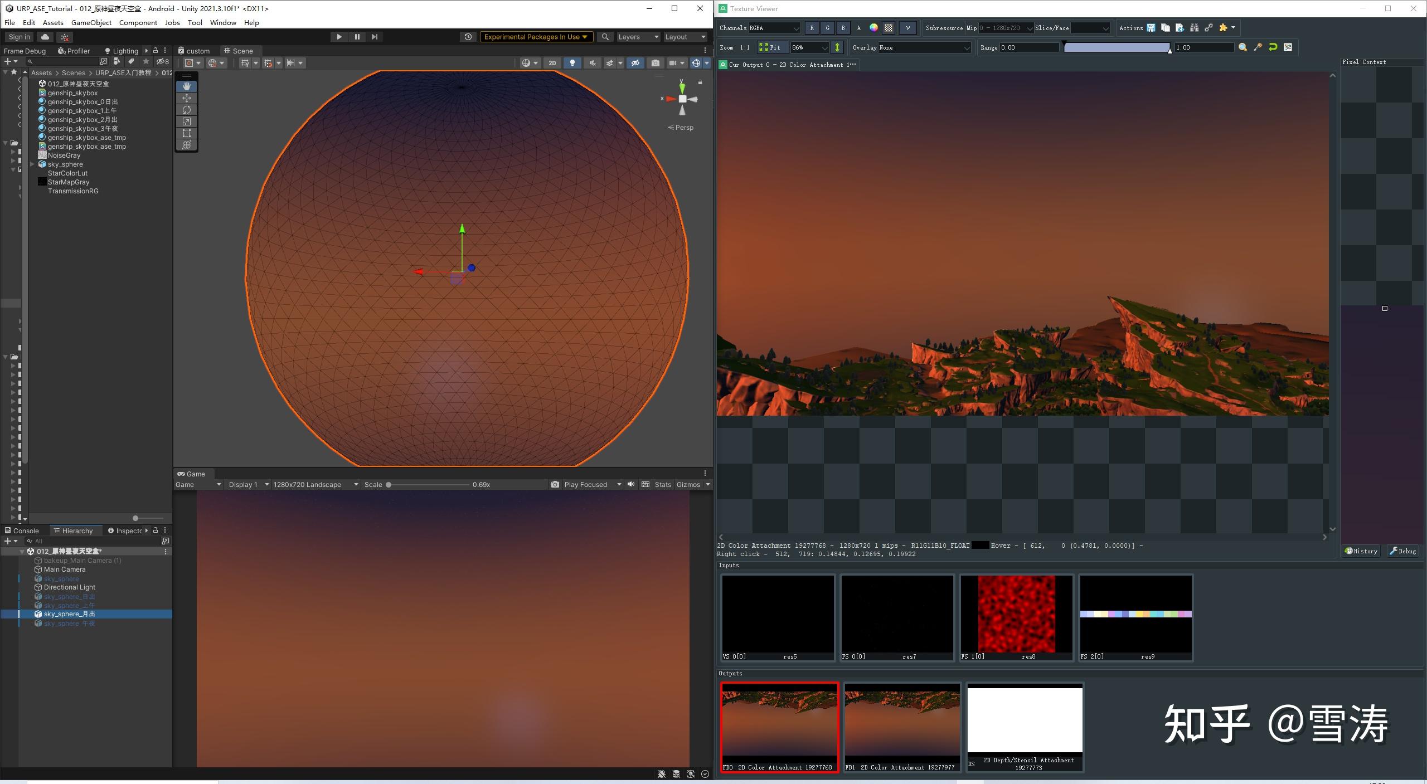Toggle the R channel in Texture Viewer
1427x784 pixels.
[812, 28]
